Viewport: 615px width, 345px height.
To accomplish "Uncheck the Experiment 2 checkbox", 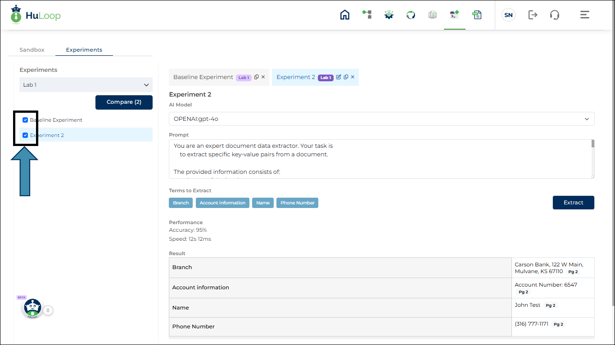I will point(25,135).
